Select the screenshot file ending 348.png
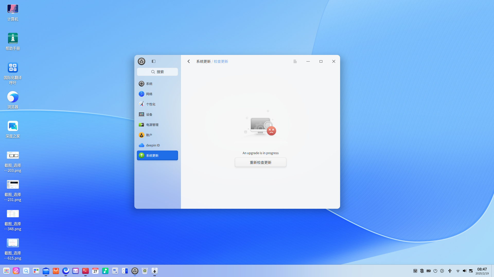 [x=13, y=220]
